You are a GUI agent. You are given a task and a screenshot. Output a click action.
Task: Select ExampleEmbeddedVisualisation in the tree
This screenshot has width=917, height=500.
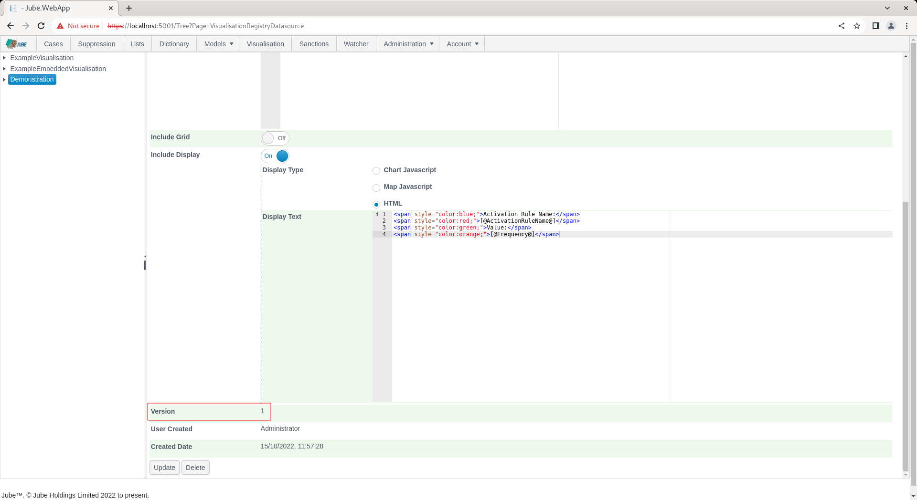pos(58,69)
